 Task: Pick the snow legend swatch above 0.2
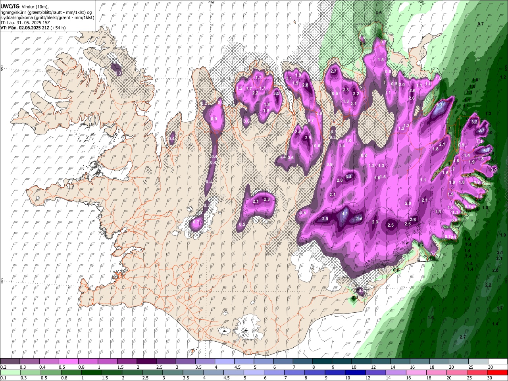coord(10,362)
